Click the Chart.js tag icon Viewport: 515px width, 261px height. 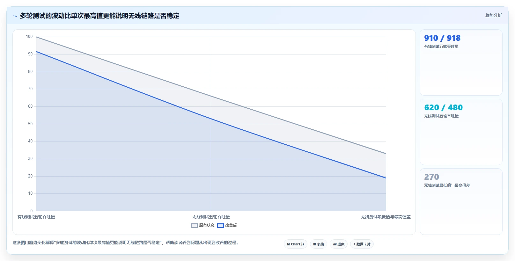(289, 244)
